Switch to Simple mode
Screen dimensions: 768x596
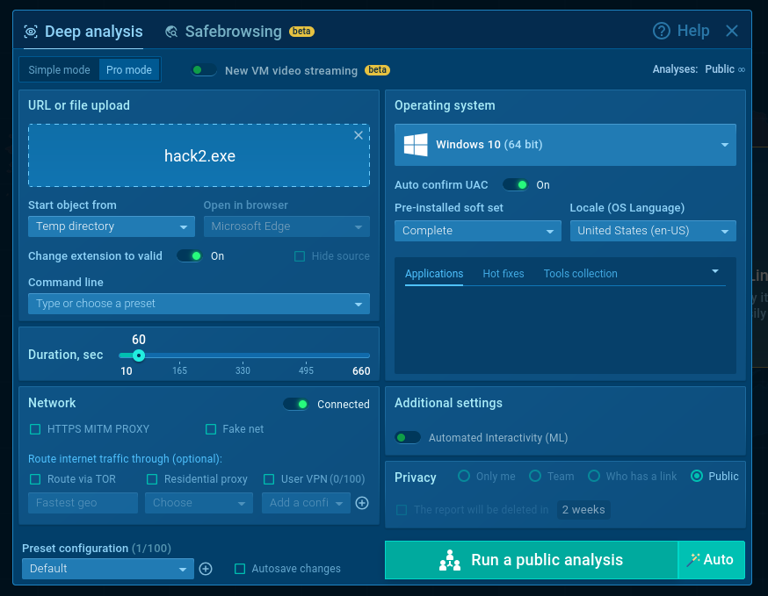[59, 70]
